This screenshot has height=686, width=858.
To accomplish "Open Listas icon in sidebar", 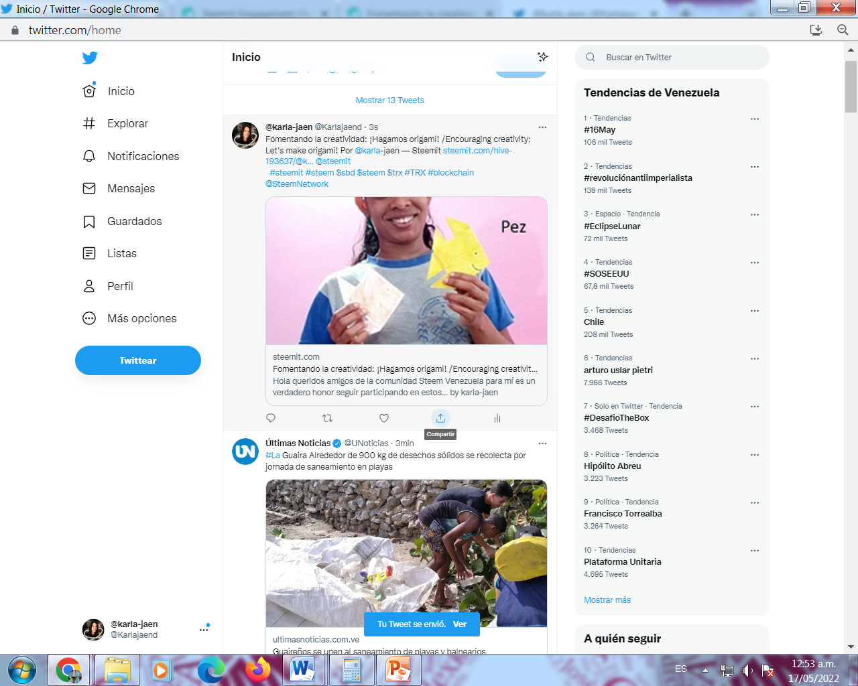I will pyautogui.click(x=89, y=253).
